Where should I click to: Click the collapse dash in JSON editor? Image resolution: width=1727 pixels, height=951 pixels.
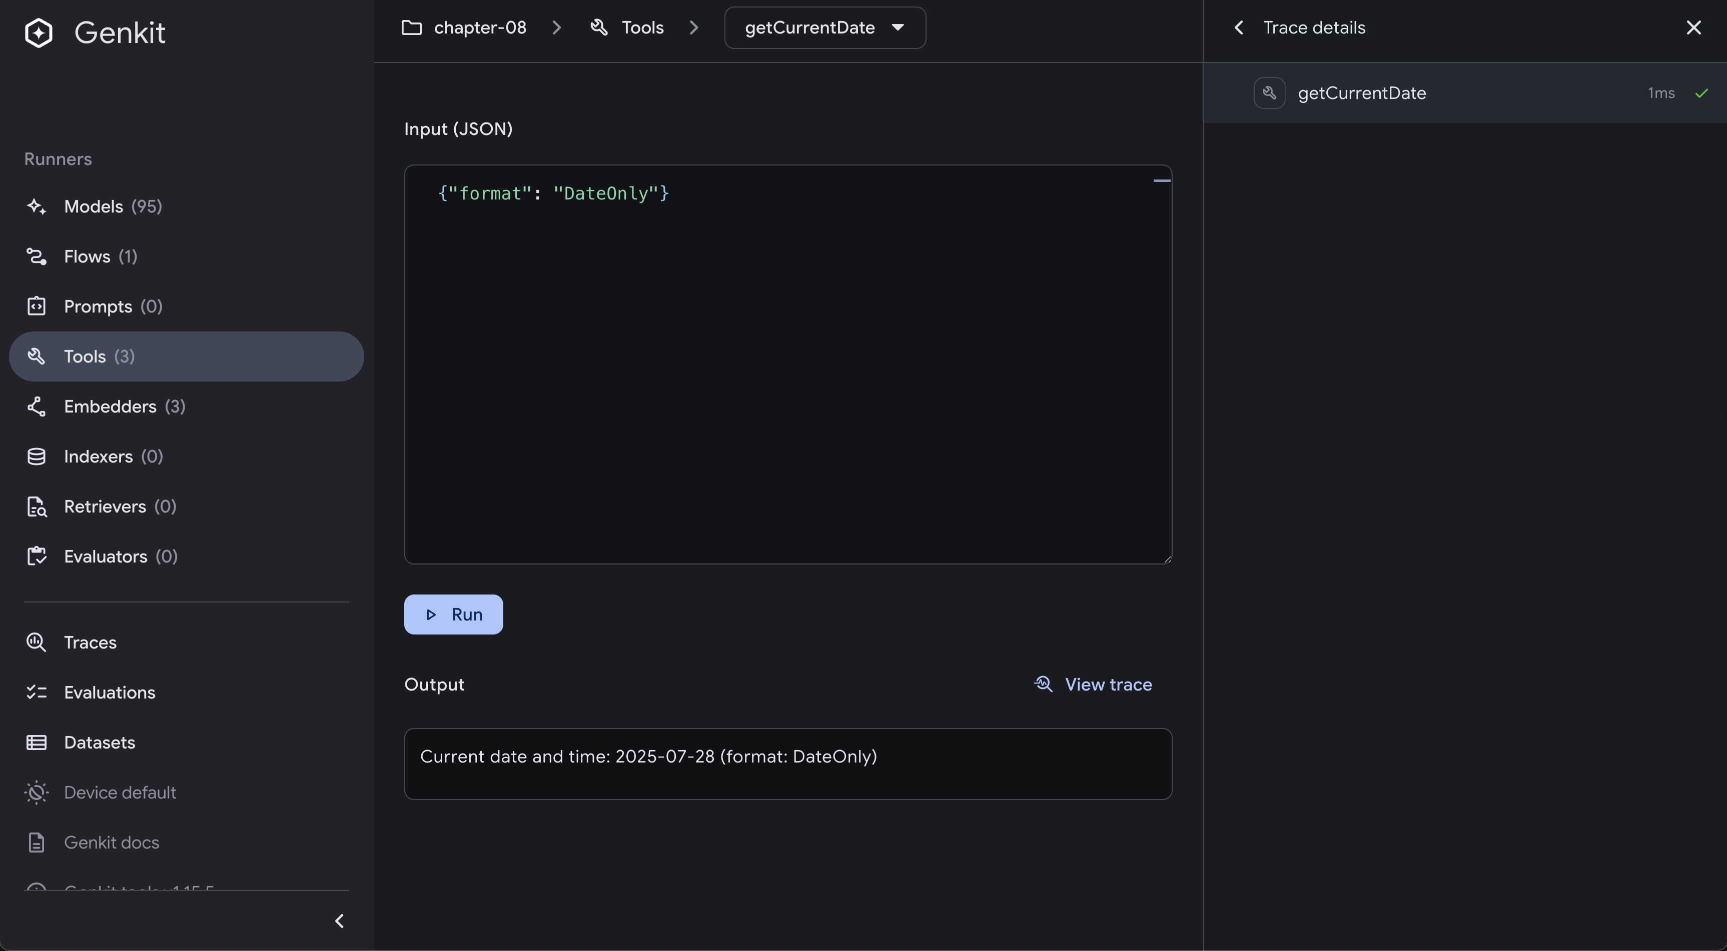tap(1161, 180)
